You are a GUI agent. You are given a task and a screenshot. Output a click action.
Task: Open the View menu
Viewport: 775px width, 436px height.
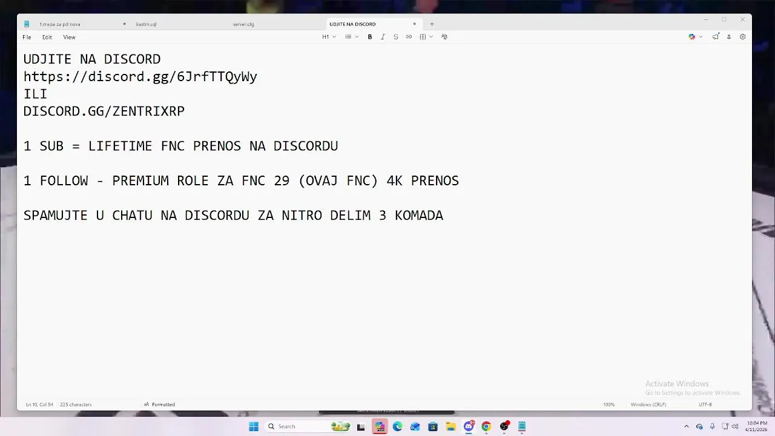click(69, 37)
